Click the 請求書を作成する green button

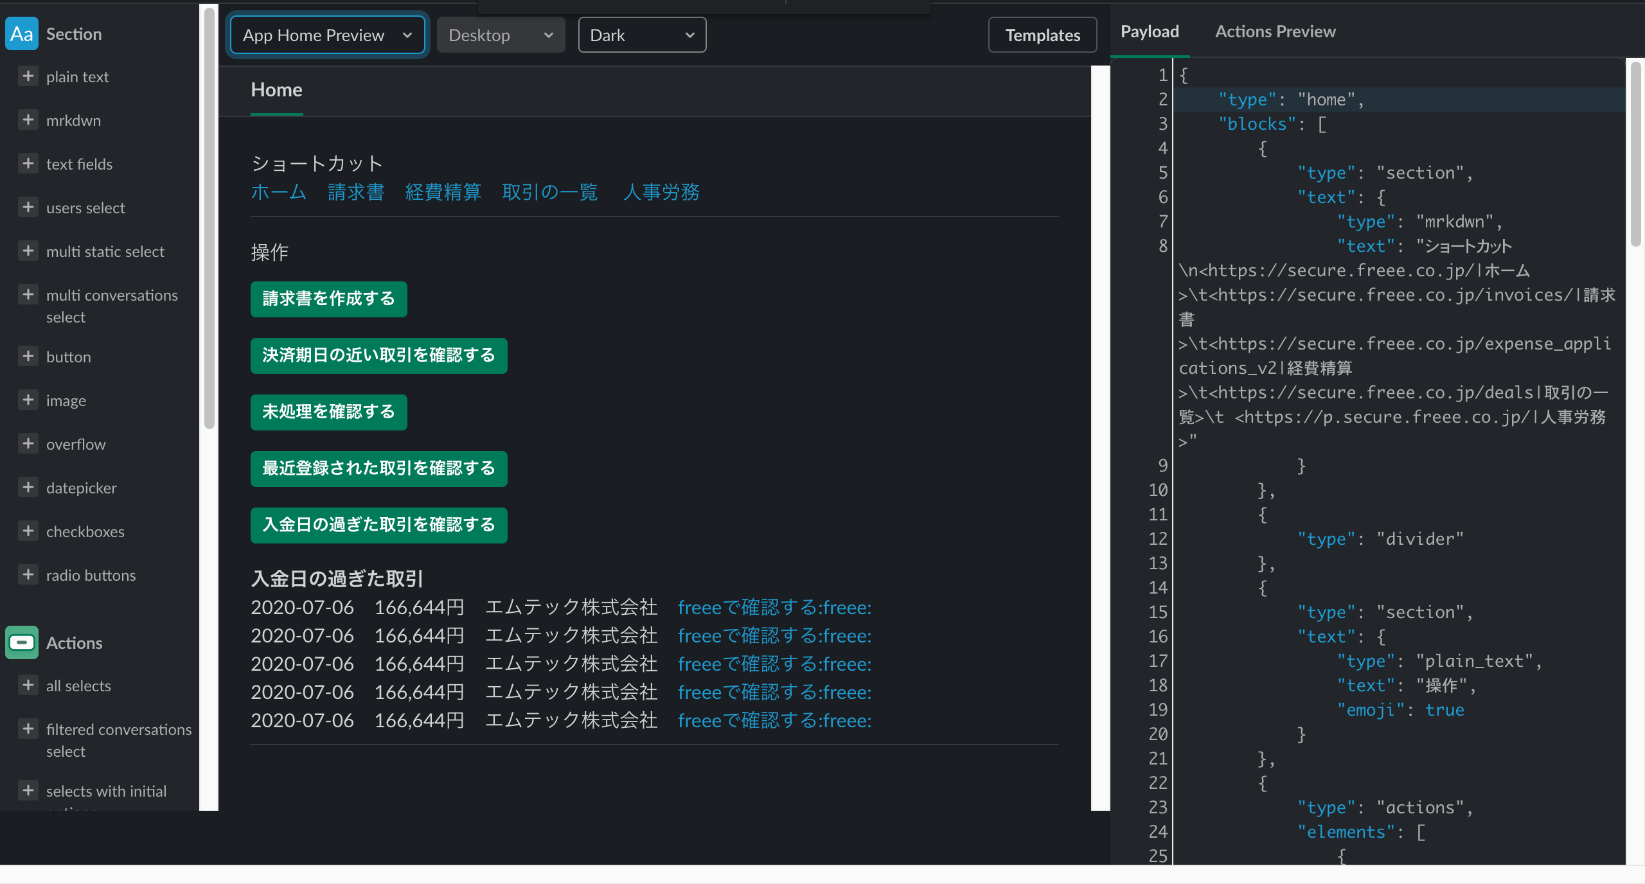tap(328, 299)
